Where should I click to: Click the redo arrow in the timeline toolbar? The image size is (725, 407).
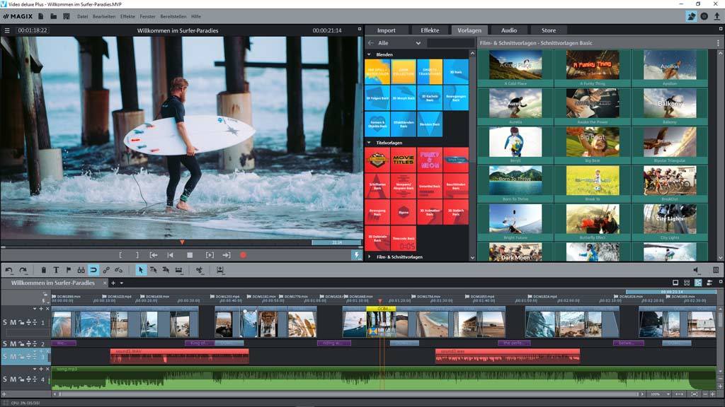pos(23,270)
